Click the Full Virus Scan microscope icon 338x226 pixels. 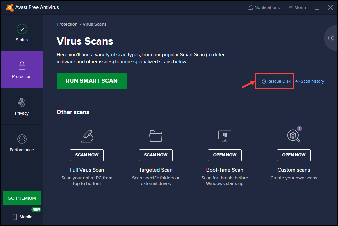pos(87,136)
